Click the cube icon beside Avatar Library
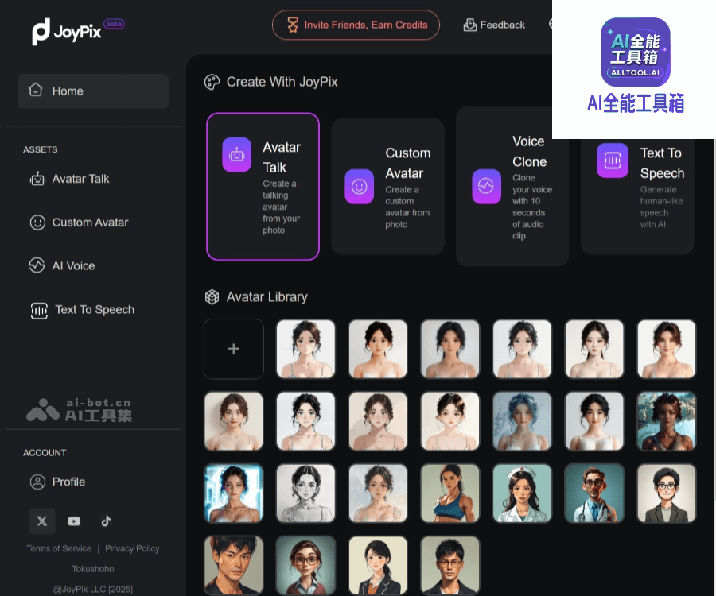 tap(212, 297)
